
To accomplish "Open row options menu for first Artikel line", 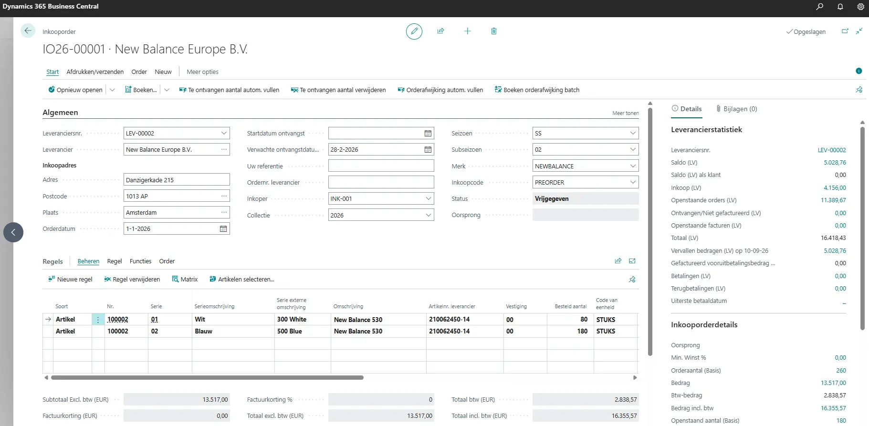I will [x=98, y=320].
